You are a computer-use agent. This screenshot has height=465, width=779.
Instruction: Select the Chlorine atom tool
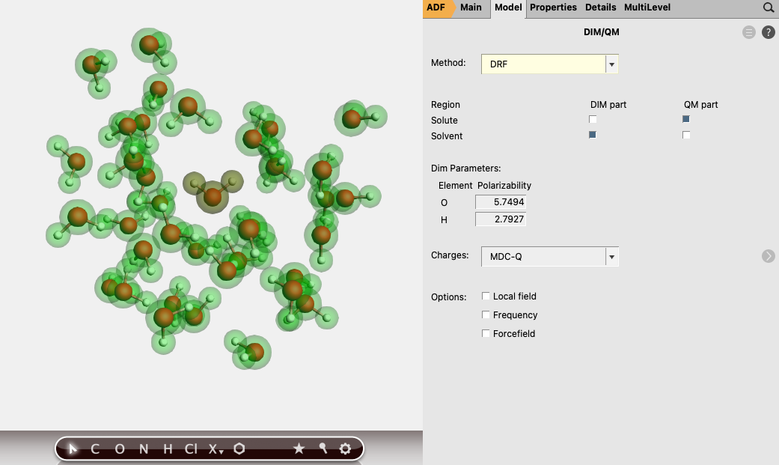coord(191,449)
